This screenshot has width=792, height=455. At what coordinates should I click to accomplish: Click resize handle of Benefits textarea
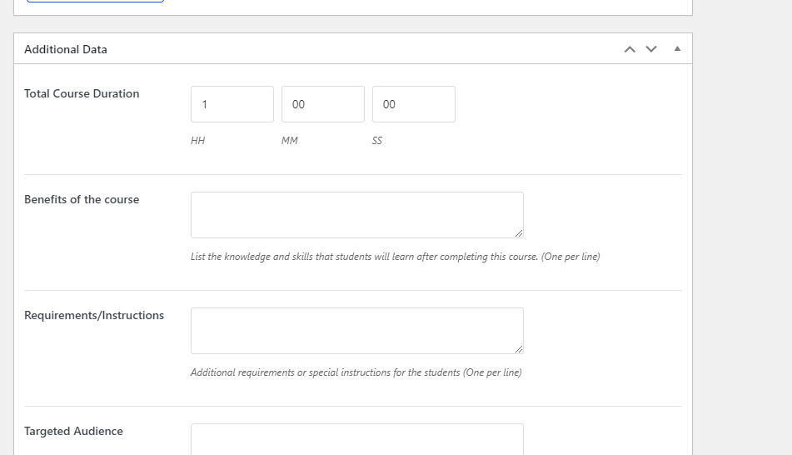518,233
